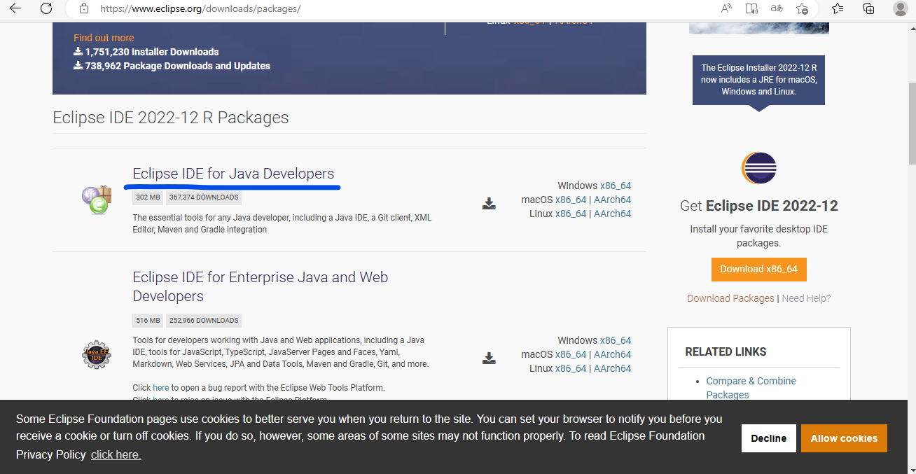This screenshot has width=916, height=474.
Task: Download Java Developers Linux x86_64
Action: tap(571, 214)
